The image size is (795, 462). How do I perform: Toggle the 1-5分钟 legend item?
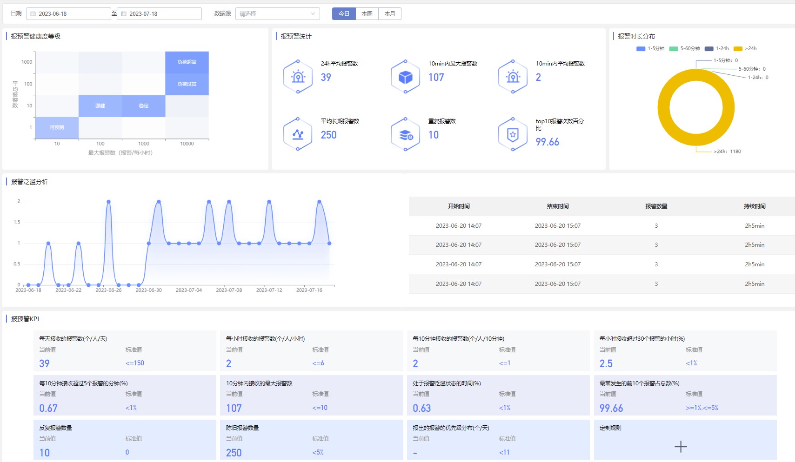click(650, 49)
